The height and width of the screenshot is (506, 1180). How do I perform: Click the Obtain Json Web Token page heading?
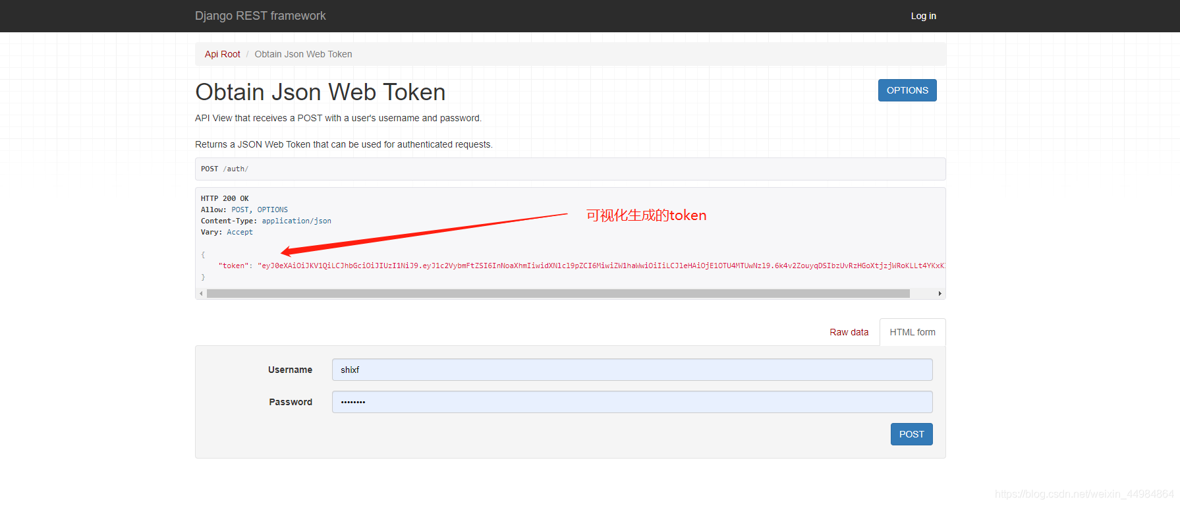(x=320, y=92)
